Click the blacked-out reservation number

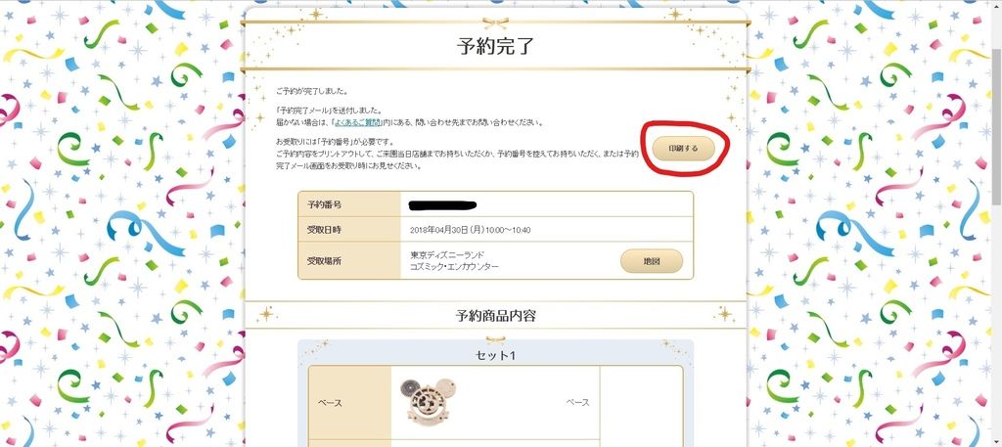coord(442,205)
